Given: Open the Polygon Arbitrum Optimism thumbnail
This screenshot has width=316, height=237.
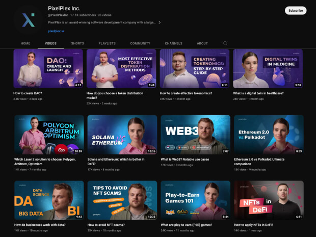Looking at the screenshot, I should 49,135.
